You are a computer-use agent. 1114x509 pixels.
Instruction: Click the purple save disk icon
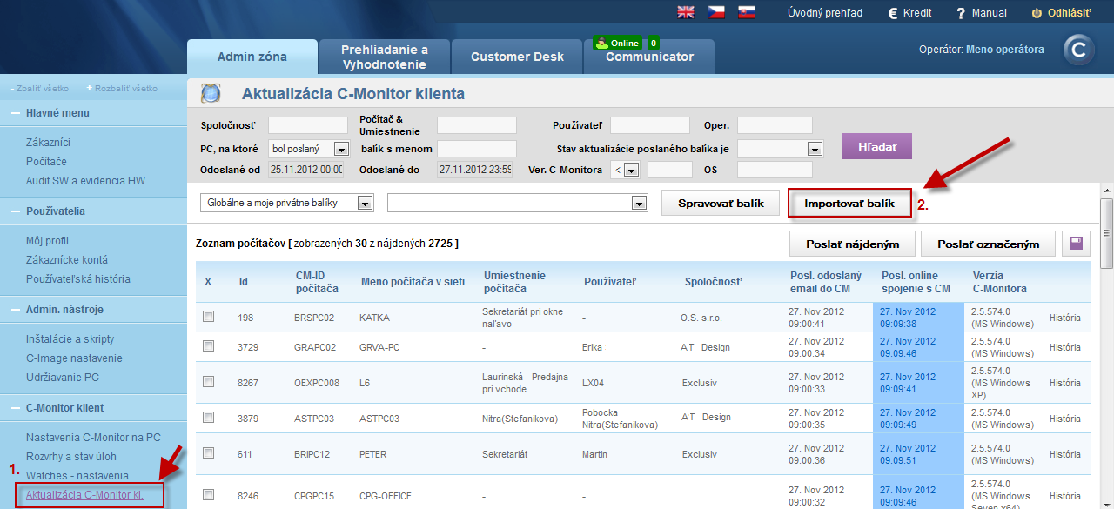click(1076, 244)
